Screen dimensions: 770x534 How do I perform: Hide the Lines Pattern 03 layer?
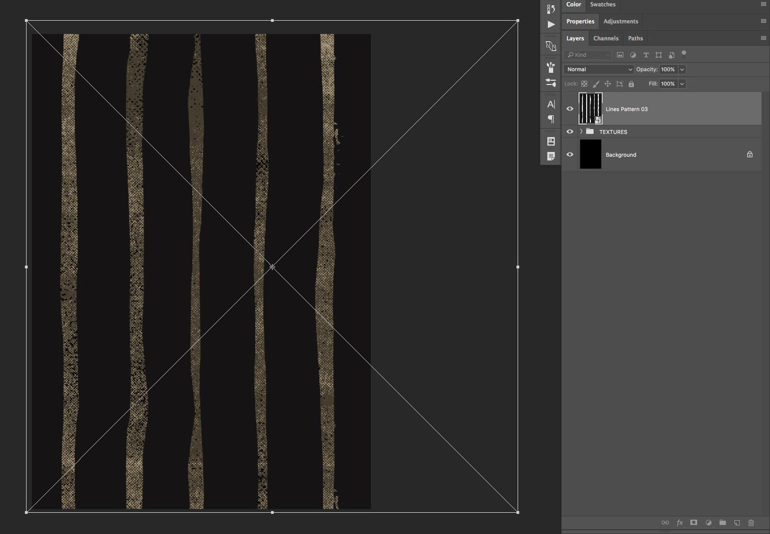pyautogui.click(x=570, y=108)
